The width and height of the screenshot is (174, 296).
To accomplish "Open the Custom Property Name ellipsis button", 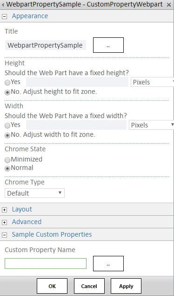I will 108,263.
